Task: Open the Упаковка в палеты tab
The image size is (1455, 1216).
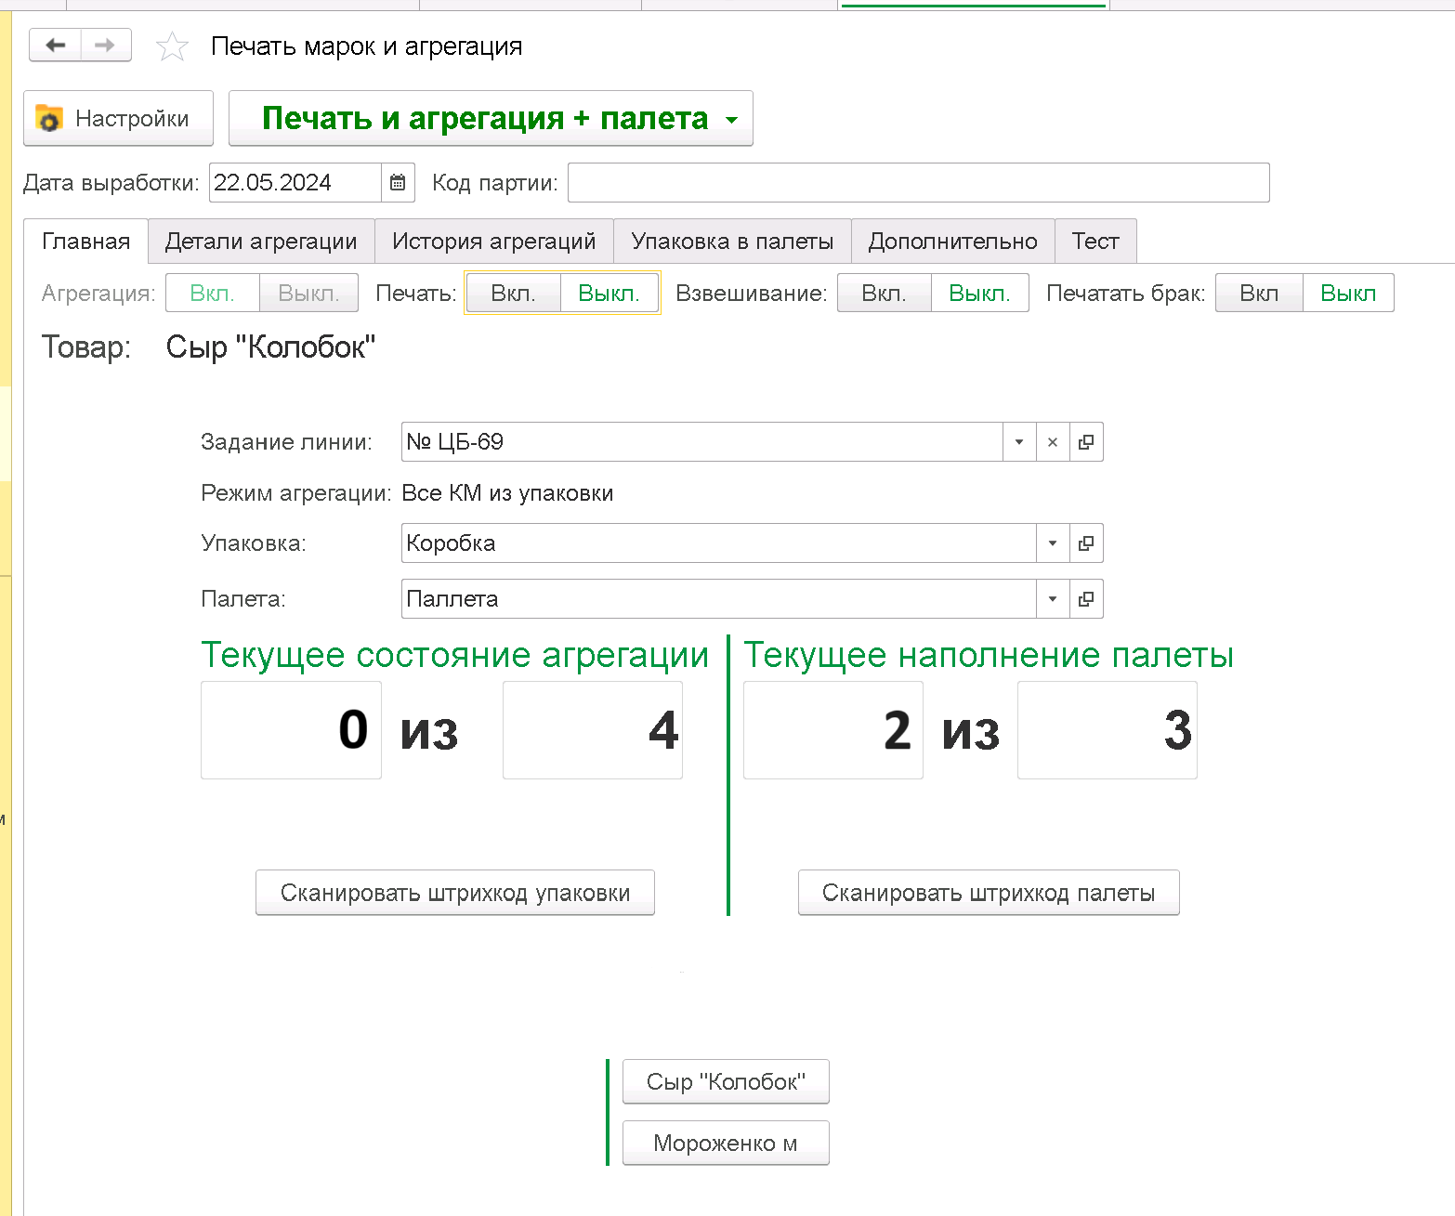Action: click(x=732, y=242)
